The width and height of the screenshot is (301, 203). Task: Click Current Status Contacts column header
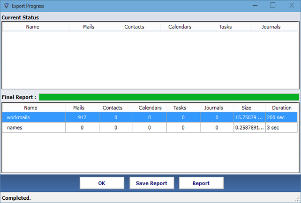pyautogui.click(x=138, y=27)
